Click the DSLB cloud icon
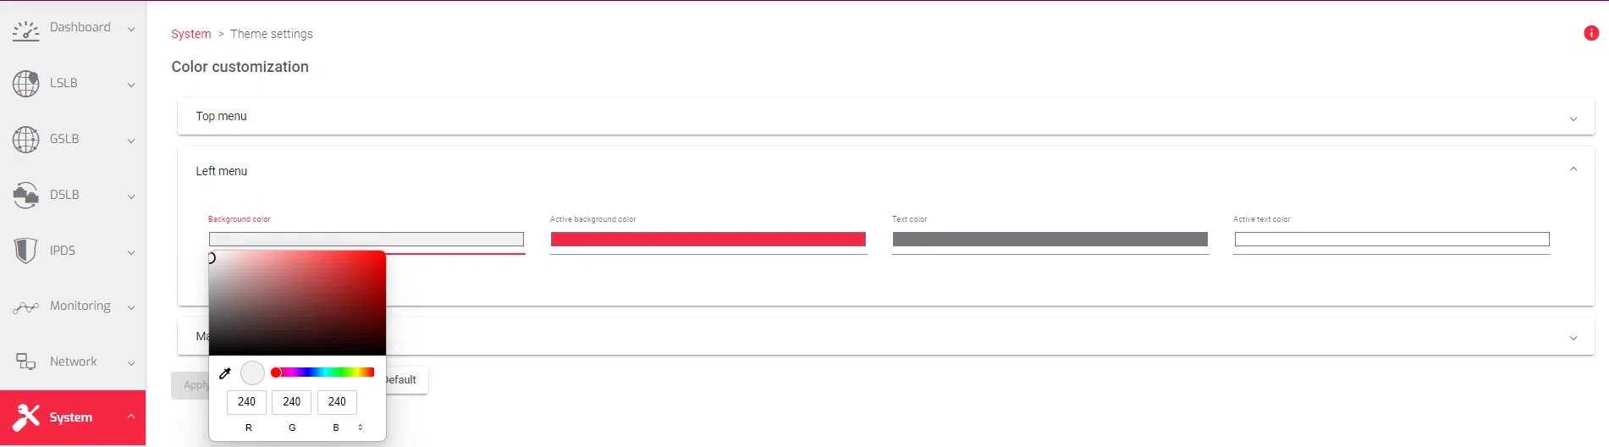The height and width of the screenshot is (447, 1609). [x=25, y=196]
